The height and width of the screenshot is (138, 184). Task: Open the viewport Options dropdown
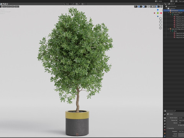[x=159, y=4]
